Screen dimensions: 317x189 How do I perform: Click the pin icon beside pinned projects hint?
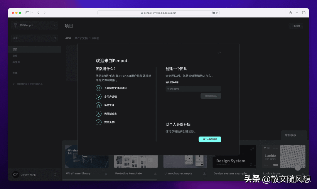(x=14, y=84)
